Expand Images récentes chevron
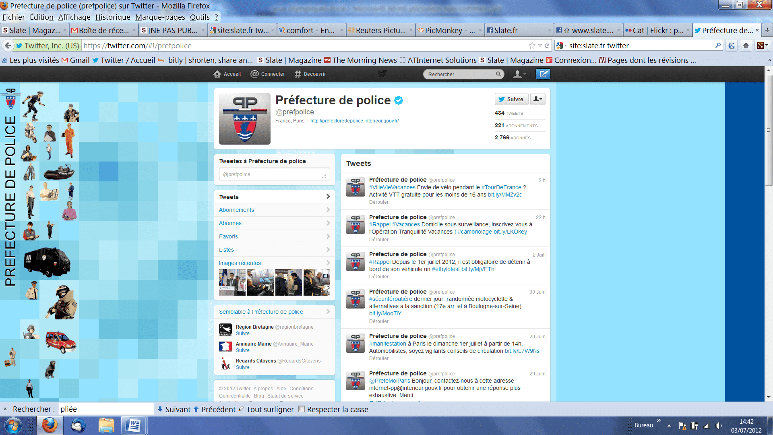 pos(328,263)
